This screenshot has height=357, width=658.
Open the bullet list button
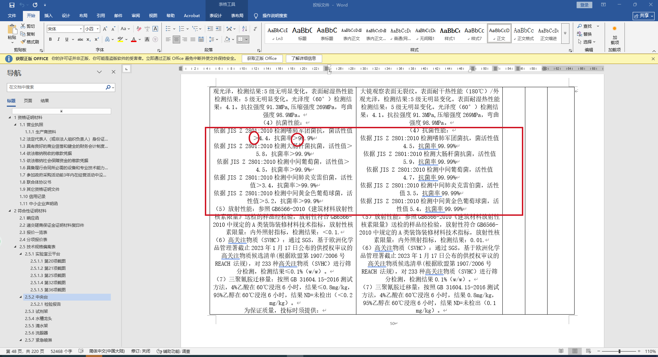tap(168, 29)
